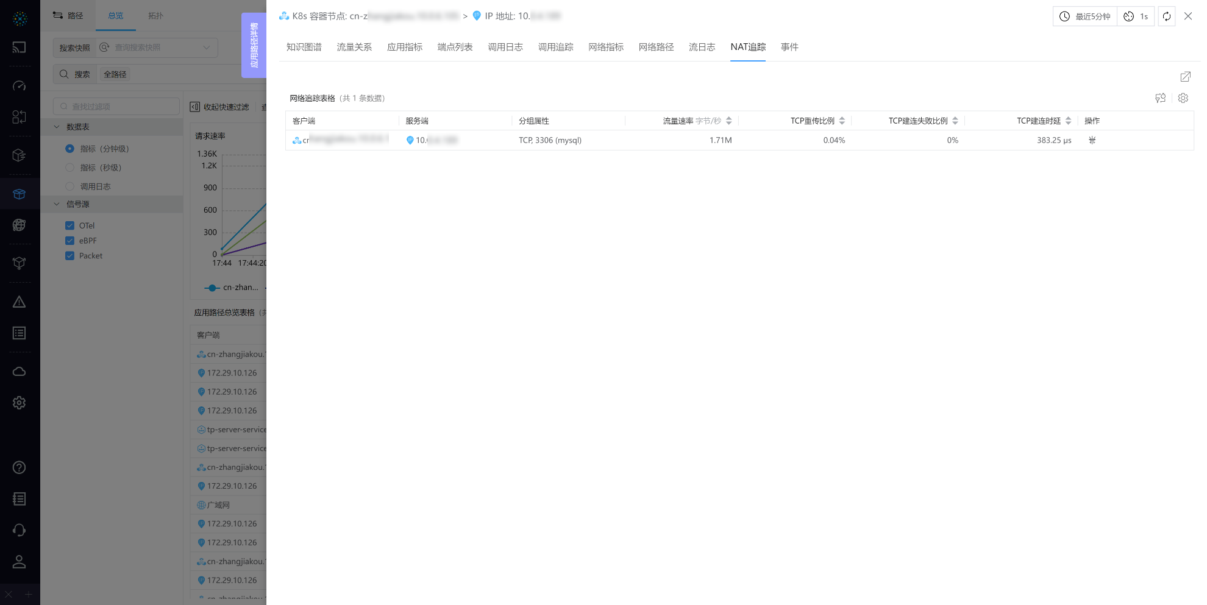The height and width of the screenshot is (605, 1207).
Task: Open the help question mark icon in sidebar
Action: click(x=20, y=467)
